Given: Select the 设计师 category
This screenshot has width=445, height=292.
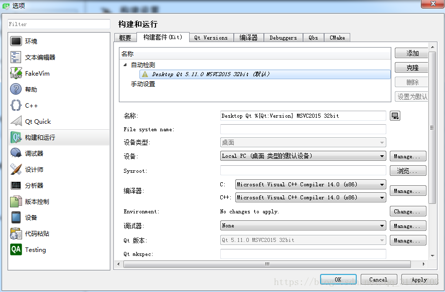Looking at the screenshot, I should [59, 169].
